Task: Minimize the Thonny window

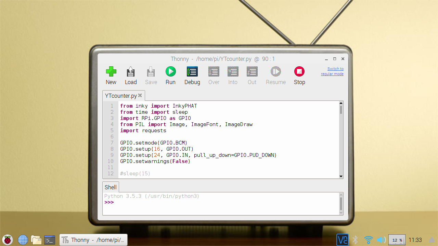Action: pos(326,59)
